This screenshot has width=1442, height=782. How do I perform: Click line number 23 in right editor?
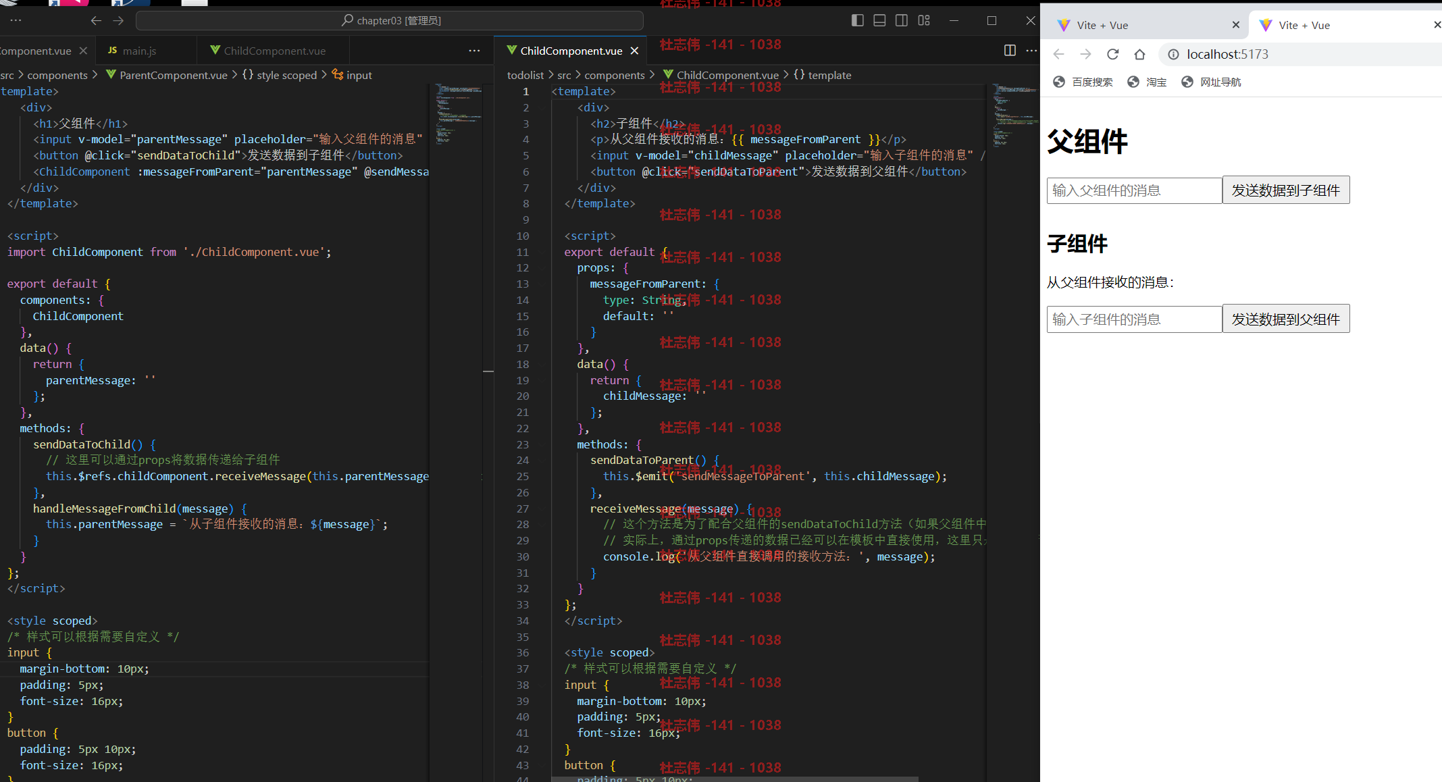(x=522, y=444)
